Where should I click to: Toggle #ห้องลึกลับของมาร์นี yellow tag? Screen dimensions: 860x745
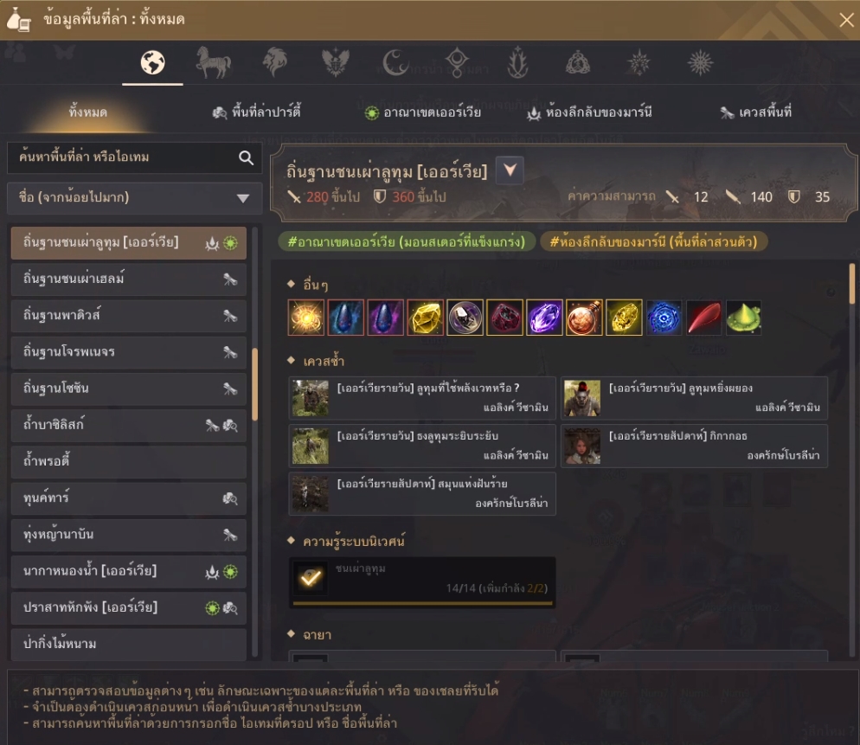pos(653,241)
